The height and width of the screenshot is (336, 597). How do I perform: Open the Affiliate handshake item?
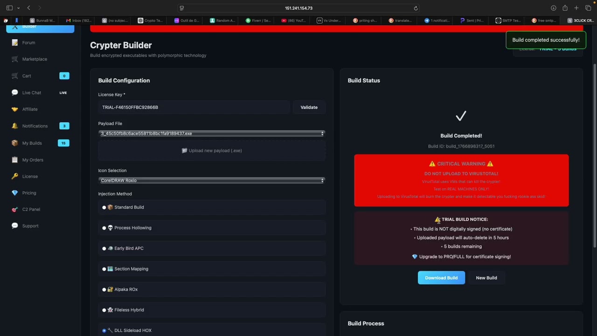click(40, 109)
